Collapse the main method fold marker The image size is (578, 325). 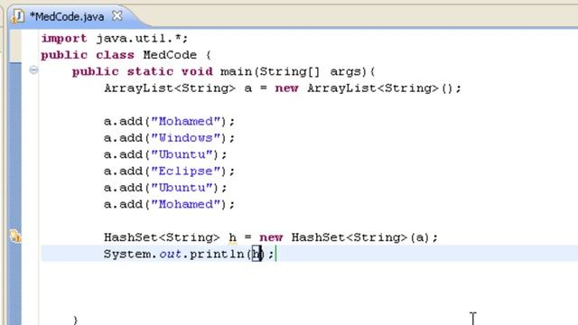33,70
